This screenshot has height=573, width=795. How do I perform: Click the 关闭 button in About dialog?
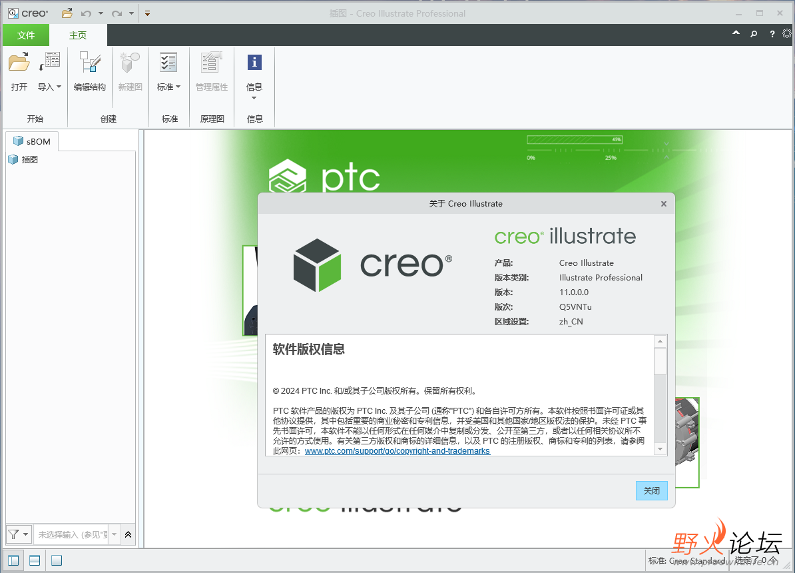[x=652, y=491]
